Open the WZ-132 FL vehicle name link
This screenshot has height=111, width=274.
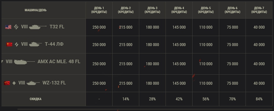tap(54, 83)
